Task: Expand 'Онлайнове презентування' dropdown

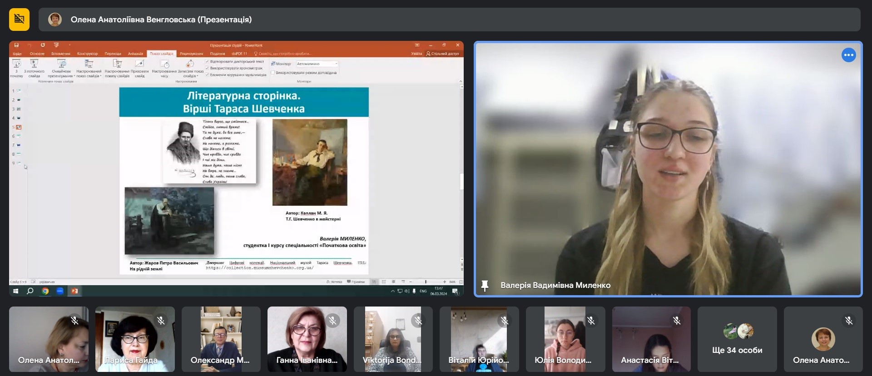Action: [74, 76]
